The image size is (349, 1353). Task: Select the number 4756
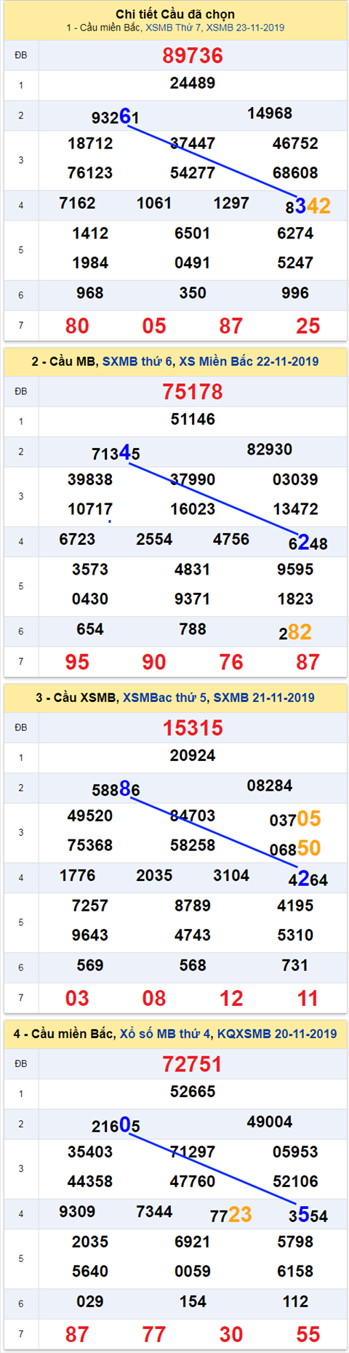point(231,539)
